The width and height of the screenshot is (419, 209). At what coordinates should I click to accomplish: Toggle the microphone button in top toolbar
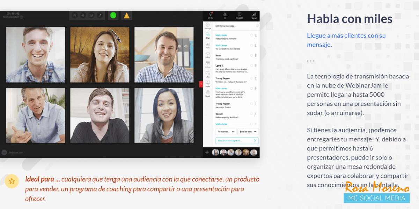coord(83,15)
